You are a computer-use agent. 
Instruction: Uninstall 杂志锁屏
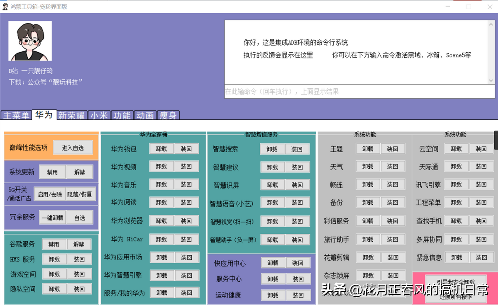coord(368,275)
